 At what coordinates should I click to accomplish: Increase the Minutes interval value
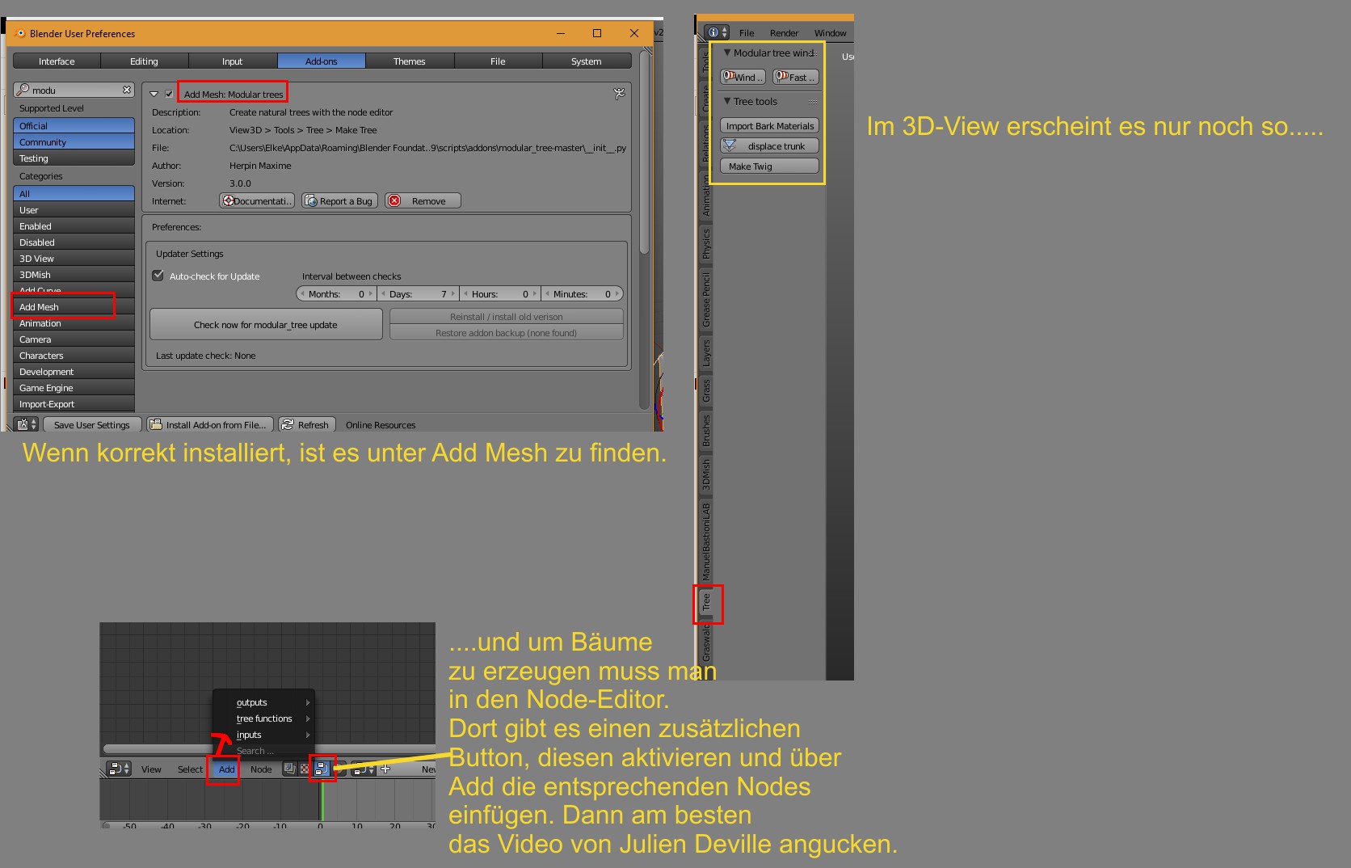(x=618, y=293)
